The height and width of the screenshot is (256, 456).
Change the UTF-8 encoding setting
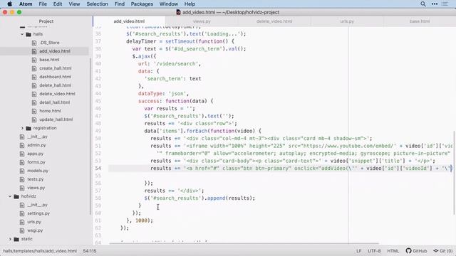tap(374, 251)
